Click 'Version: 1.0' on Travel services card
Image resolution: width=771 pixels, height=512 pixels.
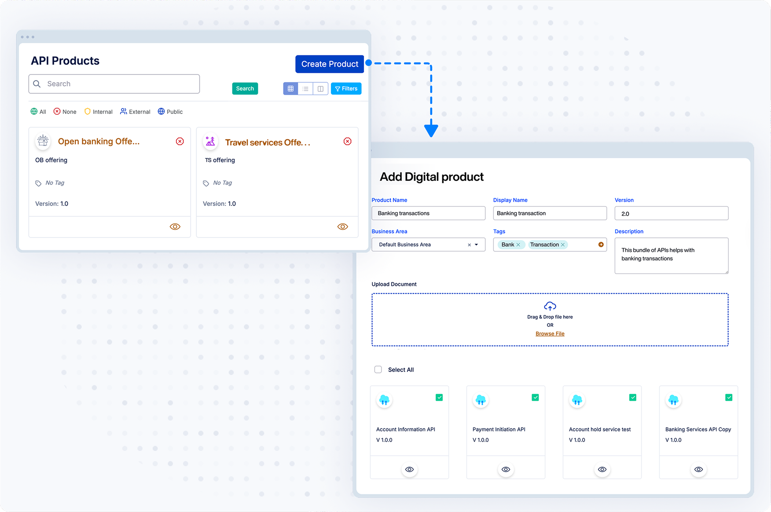(x=219, y=204)
